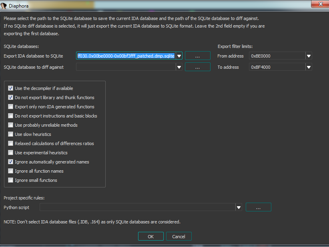This screenshot has width=329, height=247.
Task: Enable Export only non-IDA generated functions
Action: [10, 107]
